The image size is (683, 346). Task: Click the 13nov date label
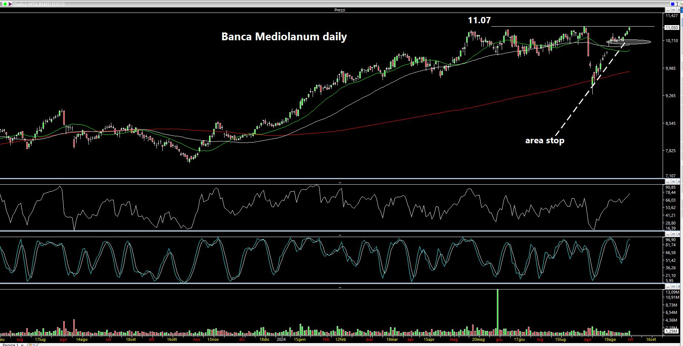point(213,339)
